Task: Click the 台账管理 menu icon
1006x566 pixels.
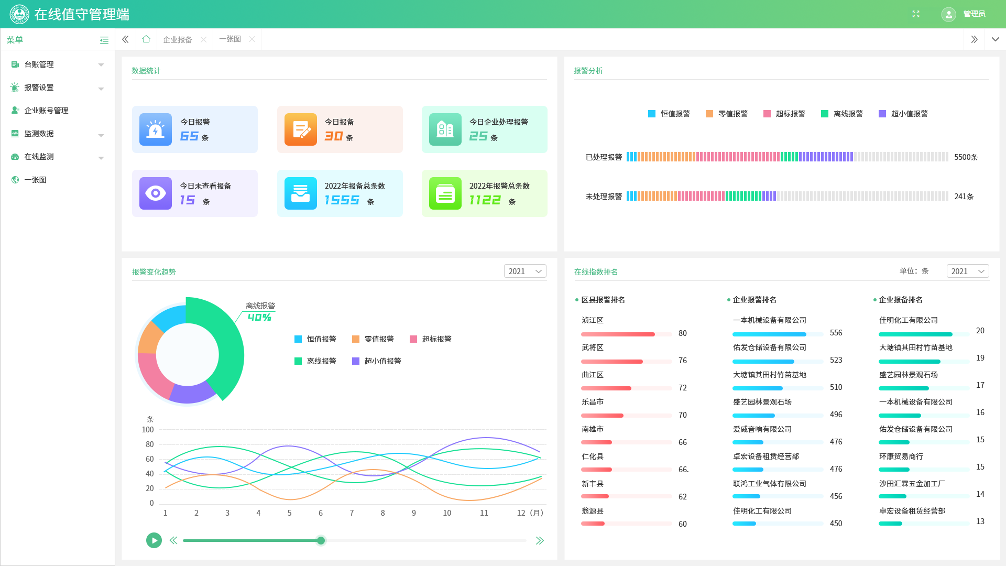Action: (x=15, y=64)
